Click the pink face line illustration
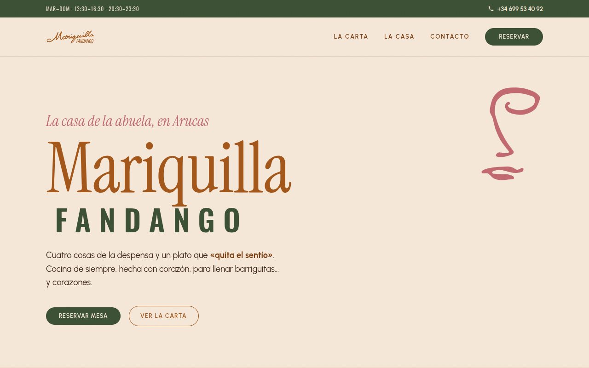Viewport: 589px width, 368px height. (511, 133)
